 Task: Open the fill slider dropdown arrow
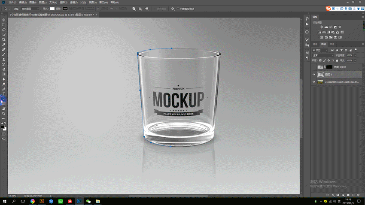(355, 60)
